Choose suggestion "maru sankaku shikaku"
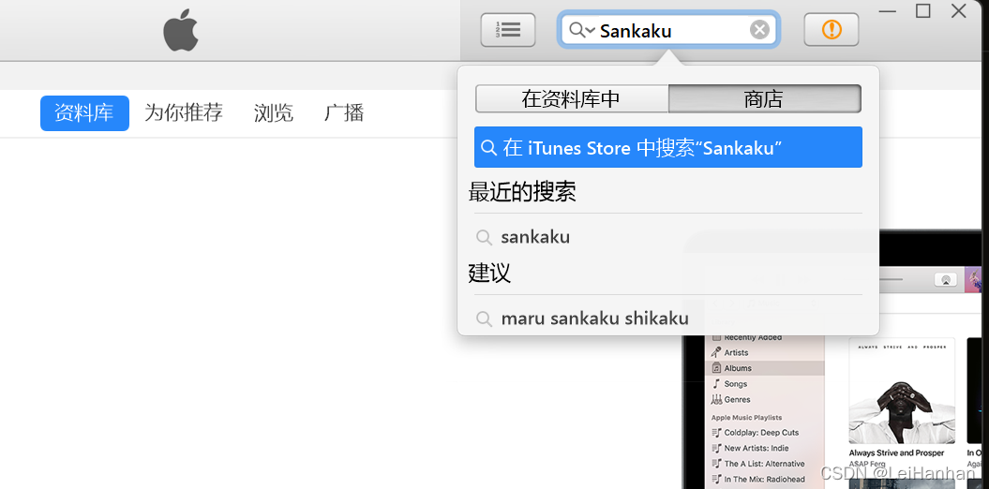 tap(668, 319)
